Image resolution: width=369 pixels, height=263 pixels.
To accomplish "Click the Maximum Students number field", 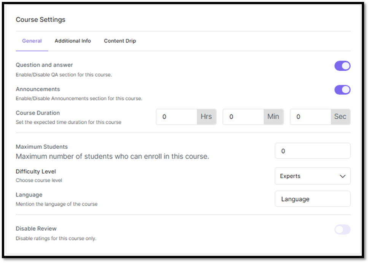I will point(312,151).
